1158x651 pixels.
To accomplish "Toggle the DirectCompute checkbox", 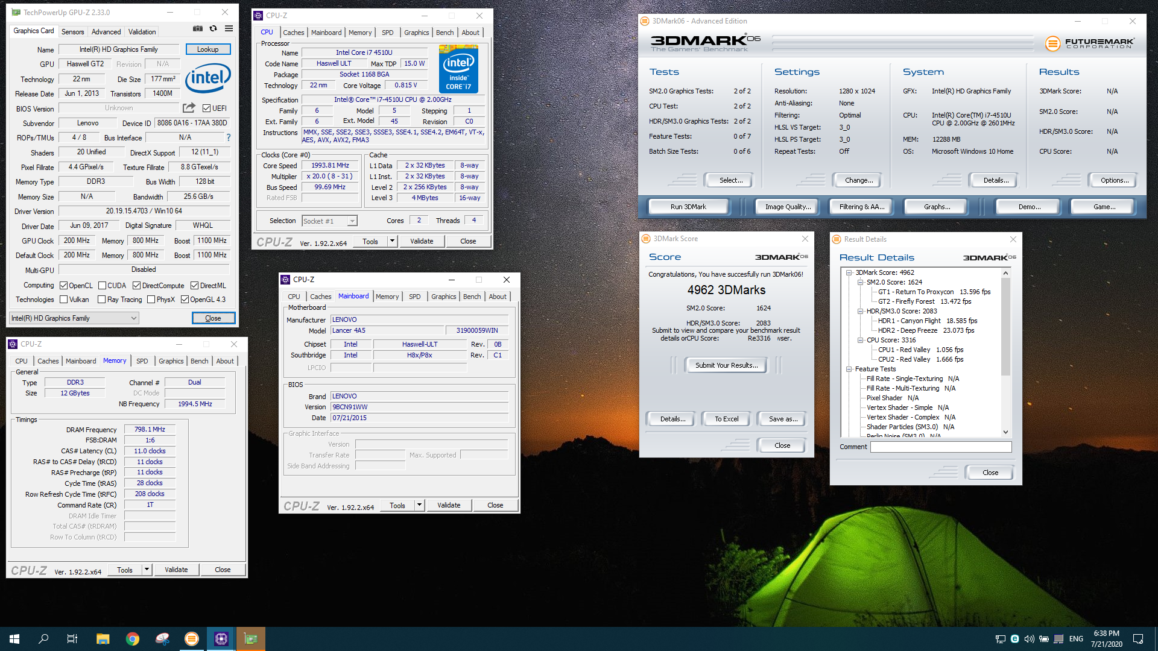I will [x=136, y=286].
